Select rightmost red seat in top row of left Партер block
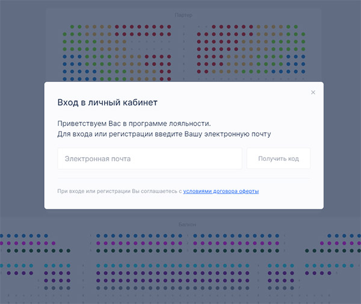 [x=169, y=26]
